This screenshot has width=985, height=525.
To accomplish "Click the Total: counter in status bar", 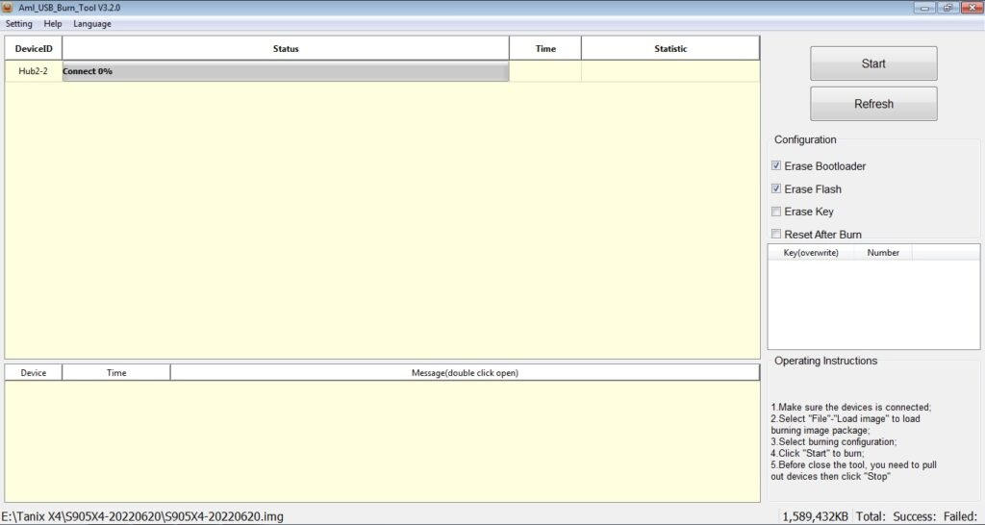I will click(x=870, y=517).
